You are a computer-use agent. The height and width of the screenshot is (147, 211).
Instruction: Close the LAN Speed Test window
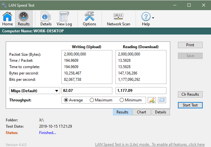pyautogui.click(x=204, y=5)
